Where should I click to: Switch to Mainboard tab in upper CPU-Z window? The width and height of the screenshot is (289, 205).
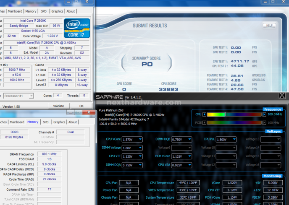point(15,11)
